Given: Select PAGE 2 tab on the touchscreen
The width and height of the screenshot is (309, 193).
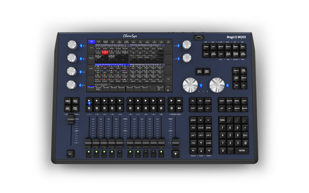Looking at the screenshot, I should coord(98,42).
